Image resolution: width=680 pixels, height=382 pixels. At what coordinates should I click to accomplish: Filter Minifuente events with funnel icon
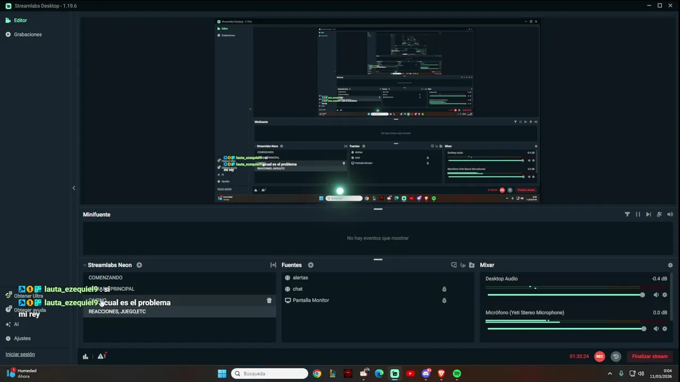tap(627, 214)
